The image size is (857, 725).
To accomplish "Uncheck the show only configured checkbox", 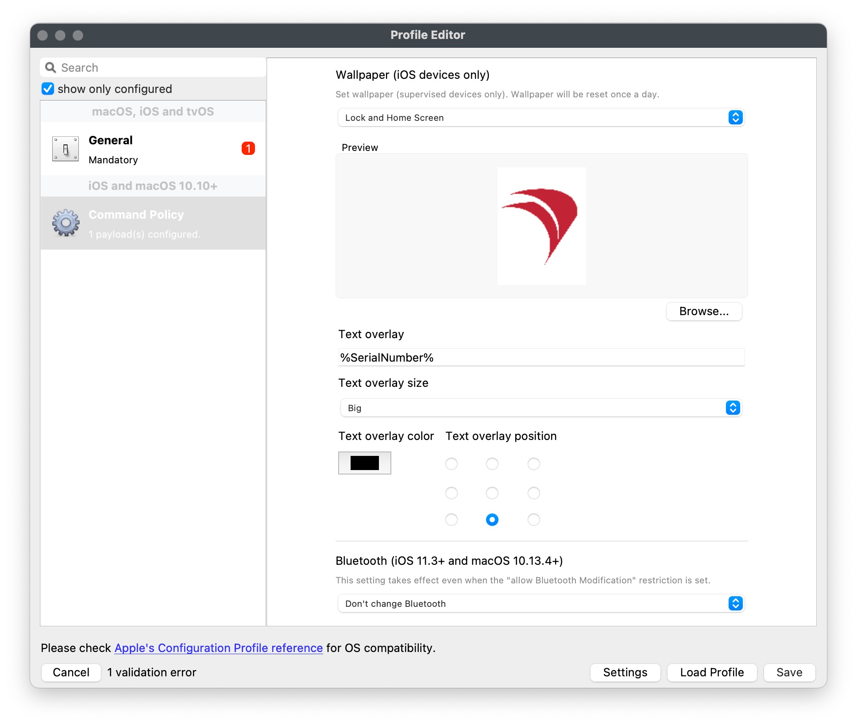I will tap(48, 89).
